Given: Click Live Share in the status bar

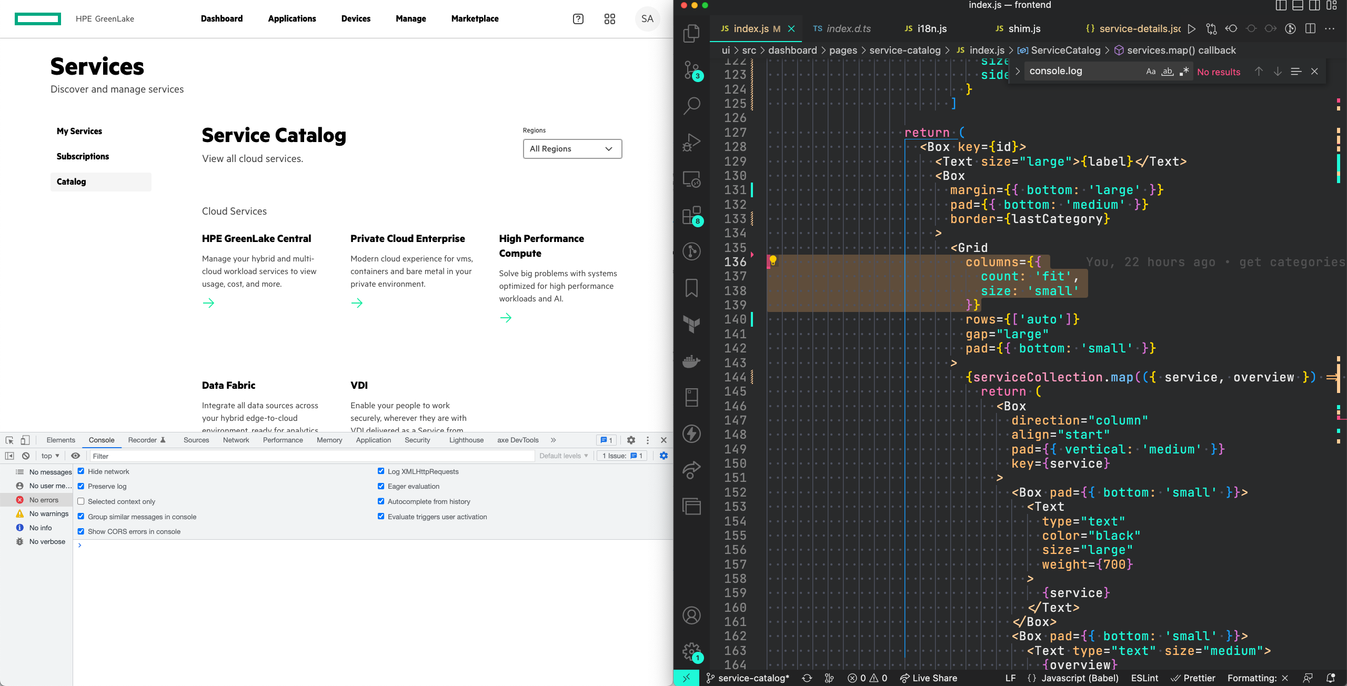Looking at the screenshot, I should 928,678.
